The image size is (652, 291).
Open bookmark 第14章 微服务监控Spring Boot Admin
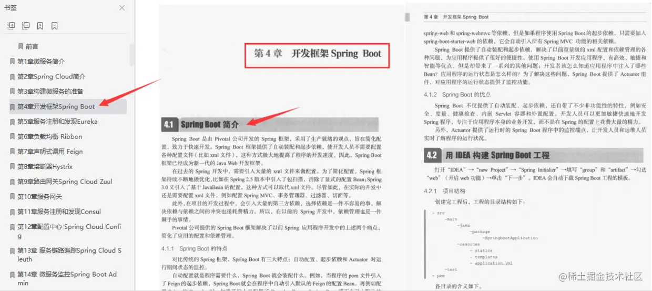68,278
